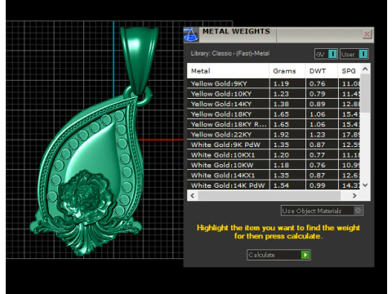Close the Metal Weights panel
Viewport: 392px width, 294px height.
[x=367, y=34]
